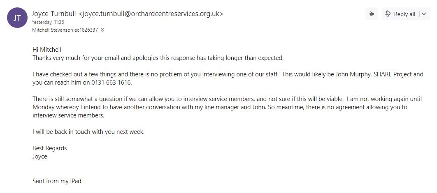Click the 'Sent from my iPad' footer

[x=57, y=181]
